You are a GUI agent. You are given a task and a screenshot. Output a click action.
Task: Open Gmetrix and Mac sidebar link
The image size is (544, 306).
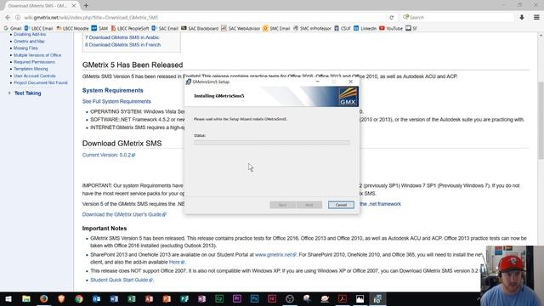[29, 42]
